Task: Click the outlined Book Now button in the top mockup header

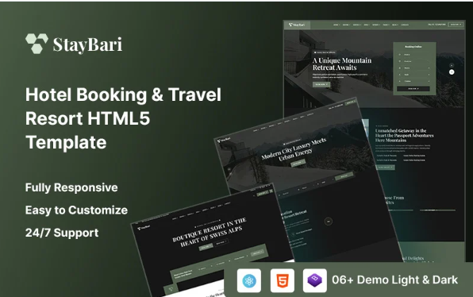Action: pos(456,25)
